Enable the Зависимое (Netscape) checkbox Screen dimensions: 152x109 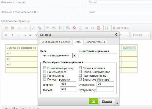[80, 79]
